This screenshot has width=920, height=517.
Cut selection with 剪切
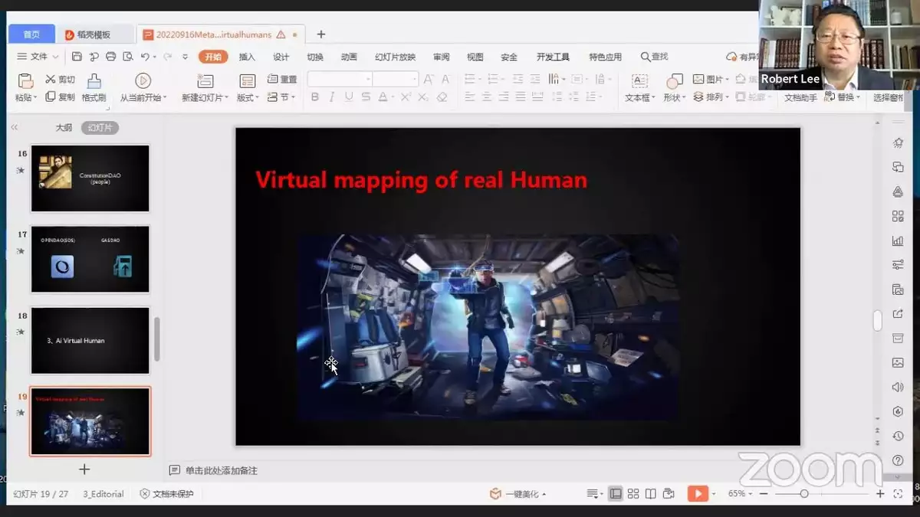tap(60, 80)
